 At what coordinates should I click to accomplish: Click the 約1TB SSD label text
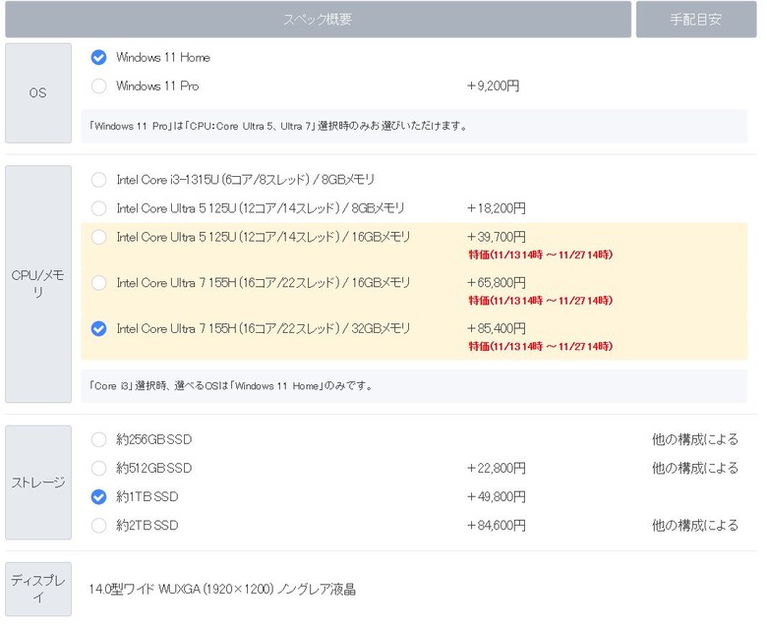point(147,497)
